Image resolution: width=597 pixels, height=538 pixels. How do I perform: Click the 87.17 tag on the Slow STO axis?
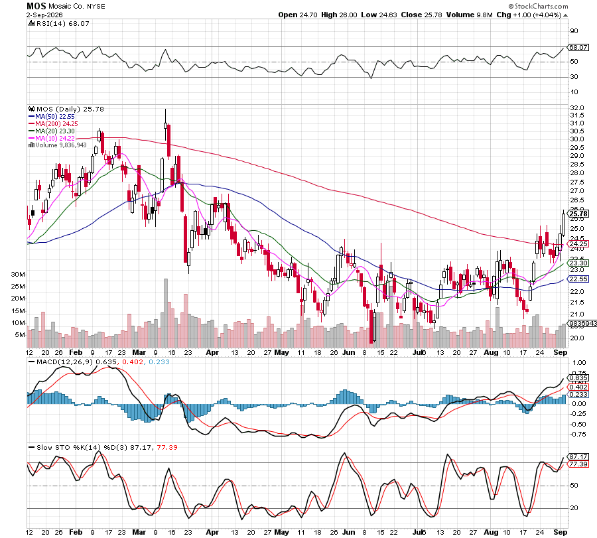pos(578,457)
